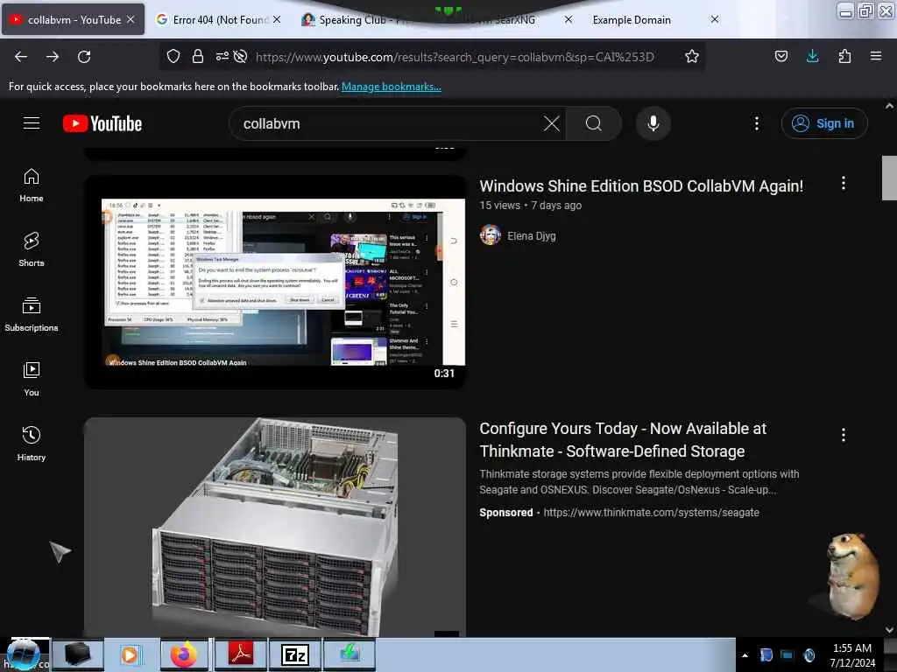Close the Error 404 tab
Viewport: 897px width, 672px height.
[x=277, y=19]
